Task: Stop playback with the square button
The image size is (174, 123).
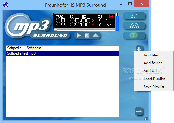Action: (87, 36)
